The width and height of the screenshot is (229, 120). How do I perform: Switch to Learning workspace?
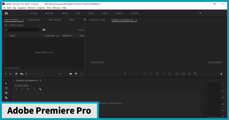(x=33, y=13)
